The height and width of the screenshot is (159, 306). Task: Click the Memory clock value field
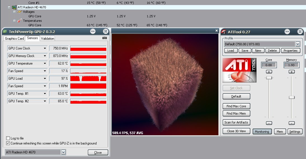(x=291, y=65)
